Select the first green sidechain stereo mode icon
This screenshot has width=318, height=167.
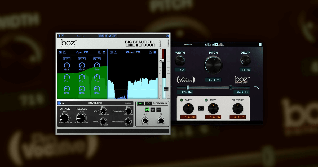(x=147, y=110)
